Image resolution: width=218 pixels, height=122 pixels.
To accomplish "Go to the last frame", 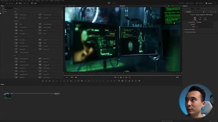I will tap(126, 77).
